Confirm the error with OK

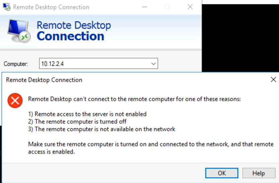coord(222,173)
